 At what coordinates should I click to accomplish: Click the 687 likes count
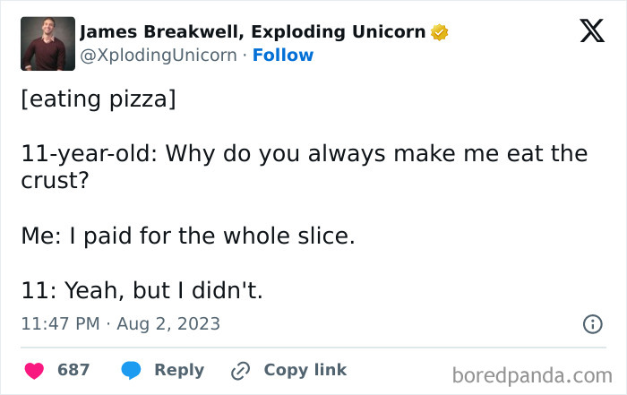(73, 370)
